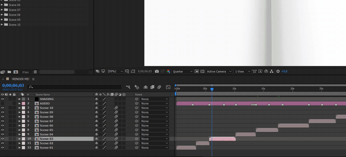Screen dimensions: 346x157
Task: Toggle the Draft 3D icon
Action: pos(137,87)
